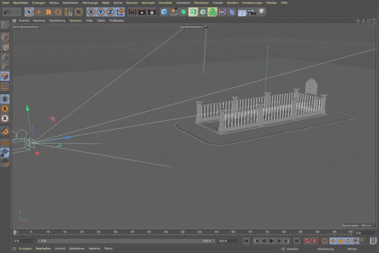Render current view with clapperboard icon
This screenshot has width=379, height=253.
[132, 12]
